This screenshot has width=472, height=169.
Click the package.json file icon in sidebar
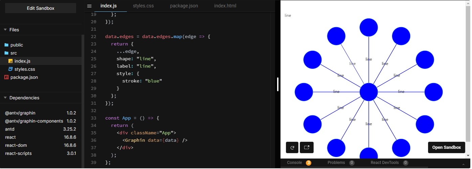[6, 77]
